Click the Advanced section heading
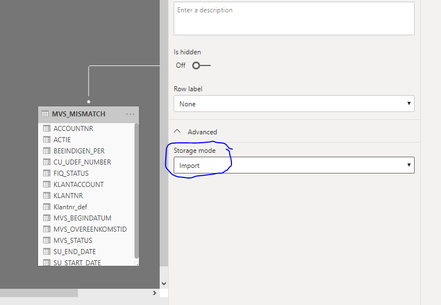441x305 pixels. click(x=202, y=132)
